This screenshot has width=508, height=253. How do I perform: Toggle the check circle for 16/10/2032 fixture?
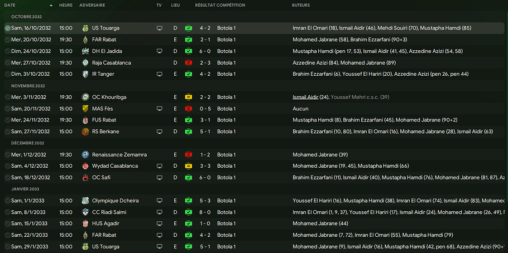coord(7,28)
